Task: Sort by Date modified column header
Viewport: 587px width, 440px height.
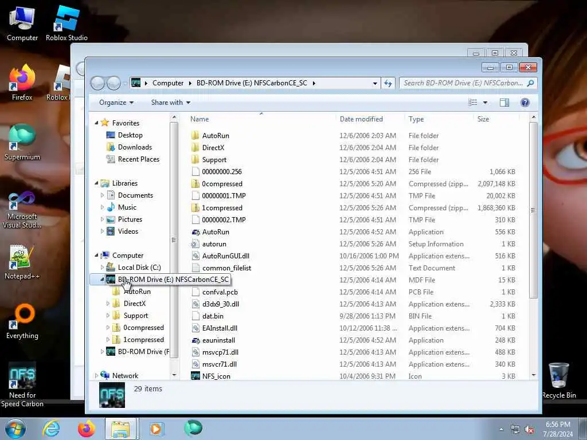Action: point(361,119)
